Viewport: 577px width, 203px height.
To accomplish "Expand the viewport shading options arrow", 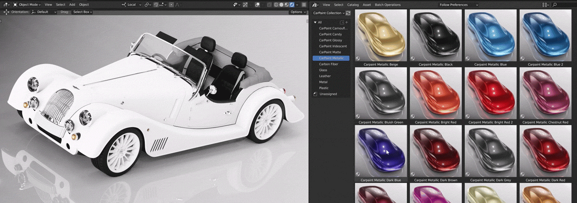I will 296,4.
